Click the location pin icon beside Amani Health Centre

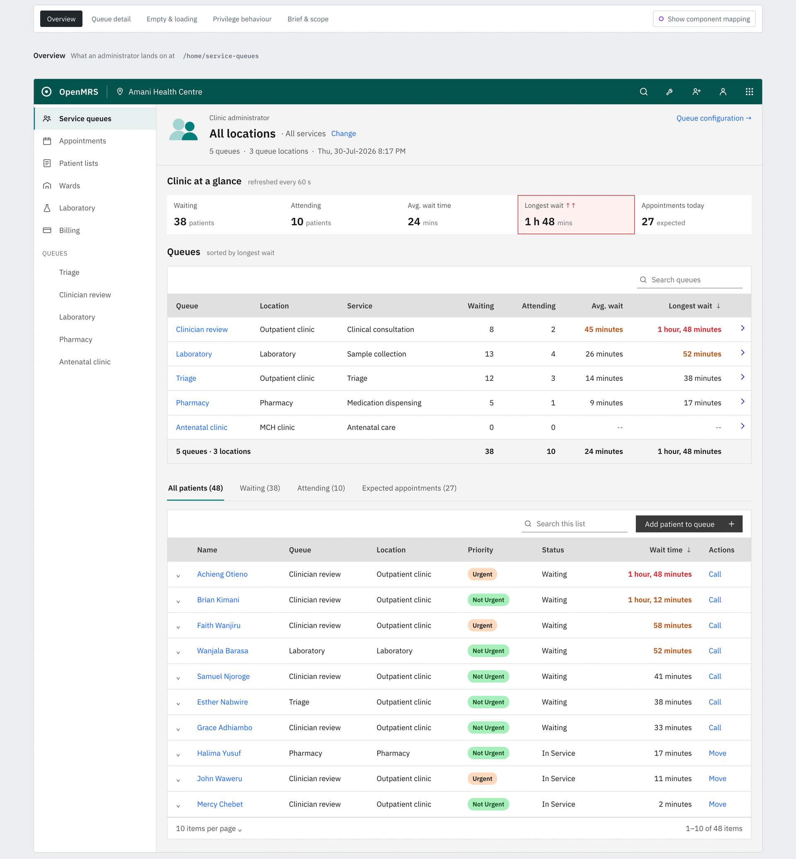click(120, 92)
